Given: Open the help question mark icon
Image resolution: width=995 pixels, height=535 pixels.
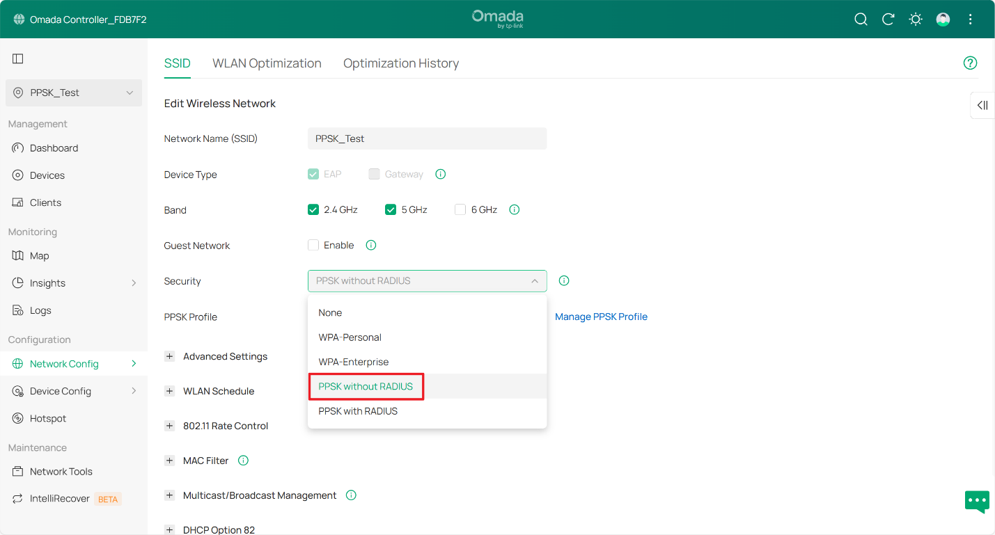Looking at the screenshot, I should [970, 63].
